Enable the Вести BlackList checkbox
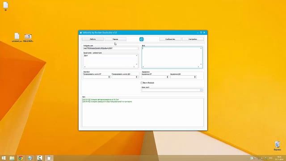The width and height of the screenshot is (286, 161). [x=142, y=83]
